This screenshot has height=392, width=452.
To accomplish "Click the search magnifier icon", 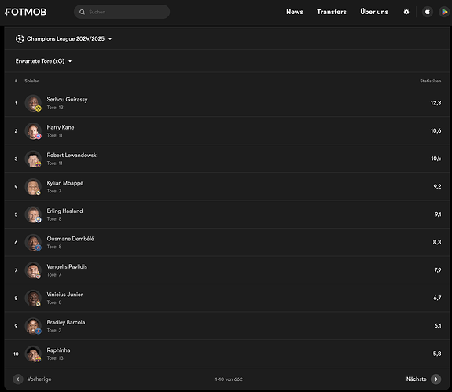I will (x=83, y=12).
